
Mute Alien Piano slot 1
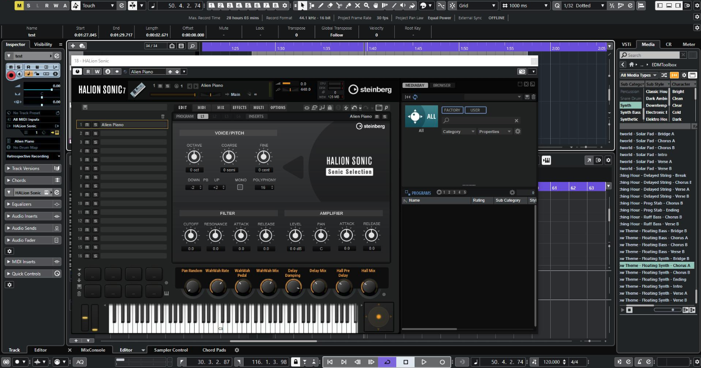87,125
